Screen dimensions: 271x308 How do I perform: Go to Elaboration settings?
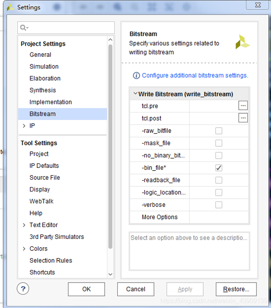[x=45, y=78]
